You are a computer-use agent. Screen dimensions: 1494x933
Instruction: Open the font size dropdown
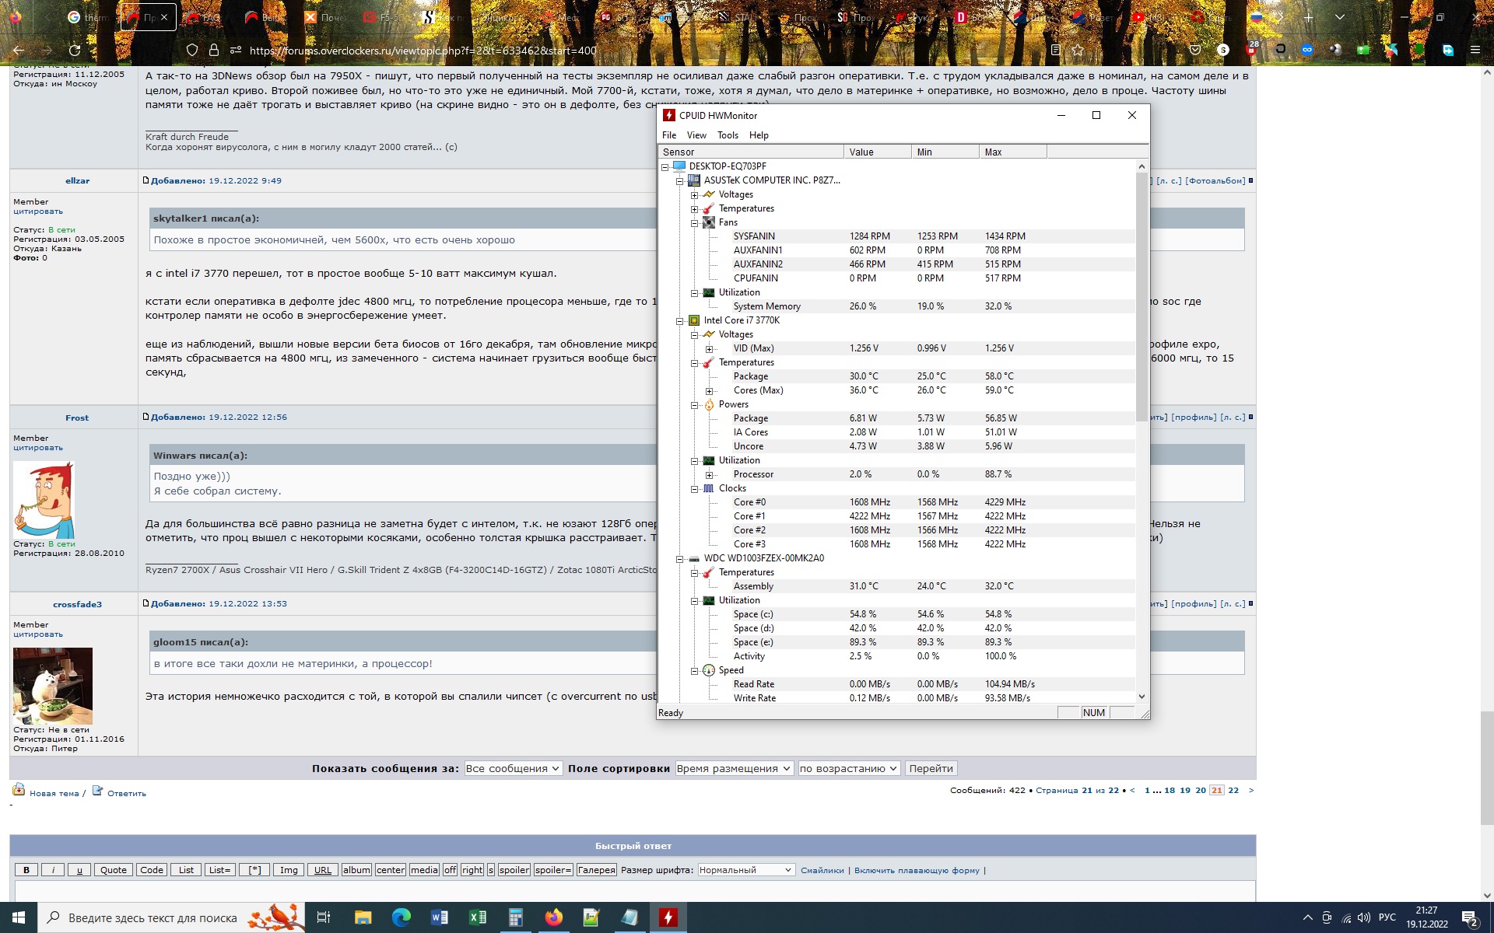tap(745, 870)
